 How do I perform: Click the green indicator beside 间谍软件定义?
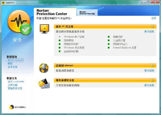pyautogui.click(x=109, y=44)
